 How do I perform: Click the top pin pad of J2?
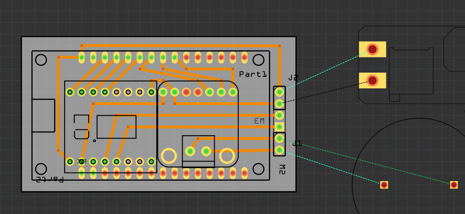tap(279, 92)
